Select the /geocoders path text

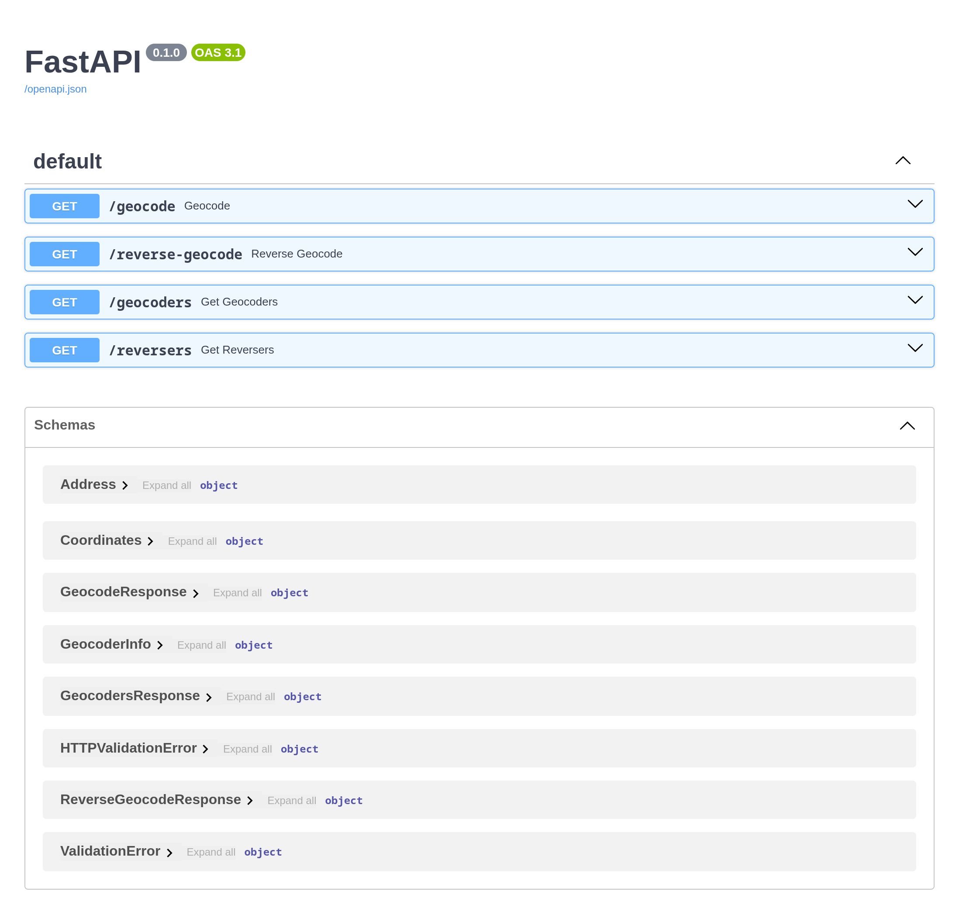click(x=150, y=302)
